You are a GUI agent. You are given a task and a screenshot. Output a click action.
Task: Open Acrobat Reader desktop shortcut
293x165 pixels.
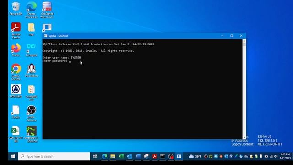point(16,31)
